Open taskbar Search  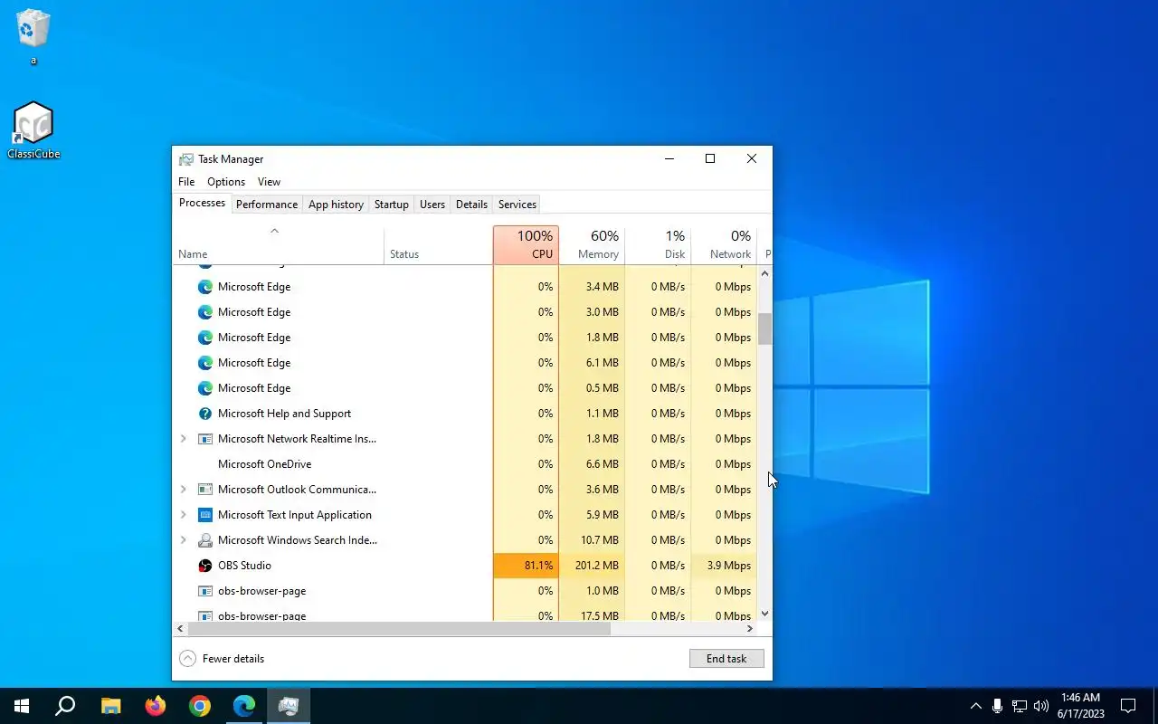(x=65, y=706)
